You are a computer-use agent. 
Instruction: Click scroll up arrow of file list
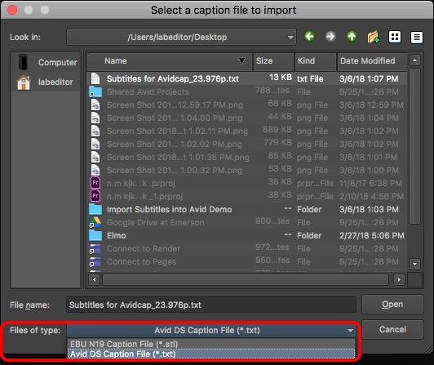point(414,60)
